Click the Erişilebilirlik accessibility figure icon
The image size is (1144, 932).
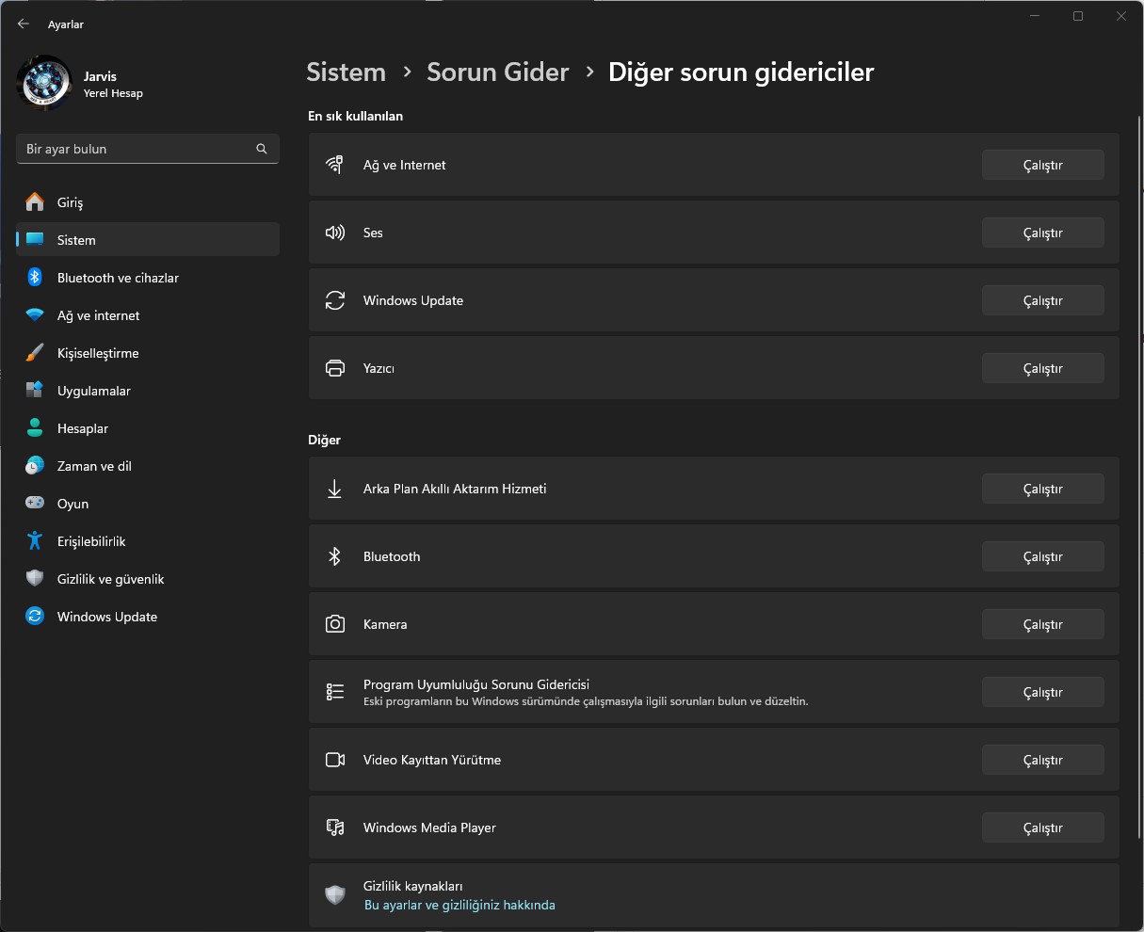[x=35, y=541]
